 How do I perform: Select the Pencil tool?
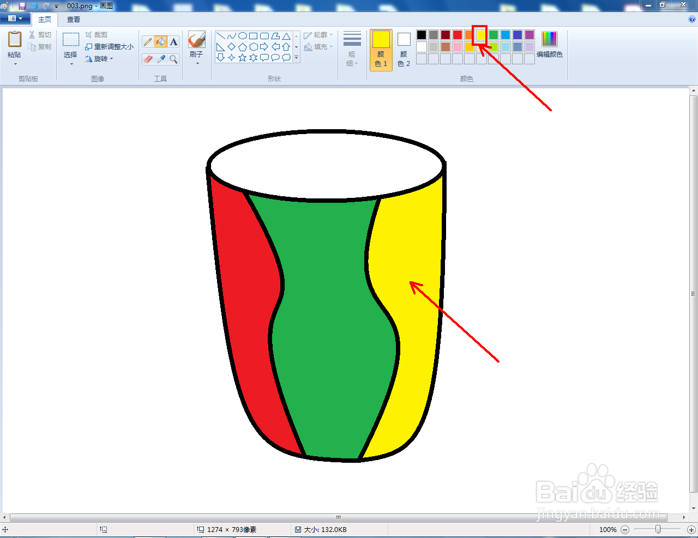pos(148,42)
